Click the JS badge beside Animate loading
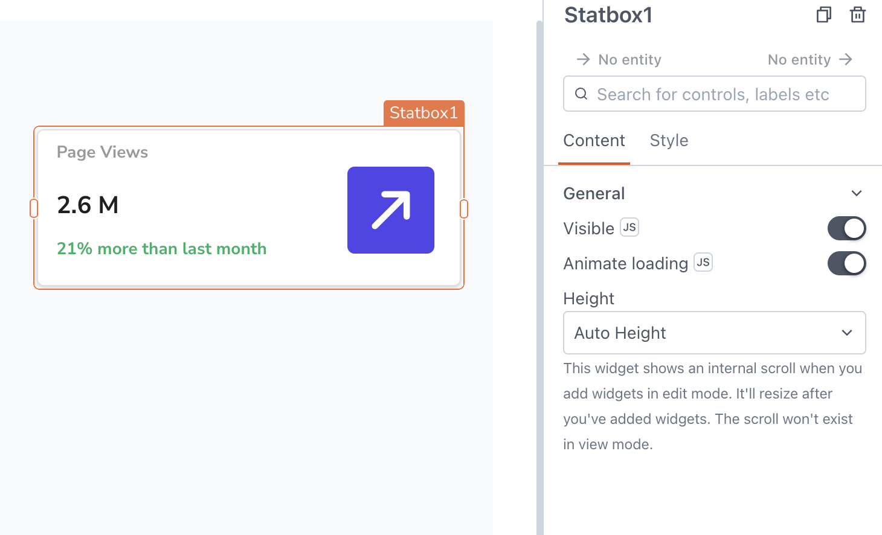 (704, 262)
